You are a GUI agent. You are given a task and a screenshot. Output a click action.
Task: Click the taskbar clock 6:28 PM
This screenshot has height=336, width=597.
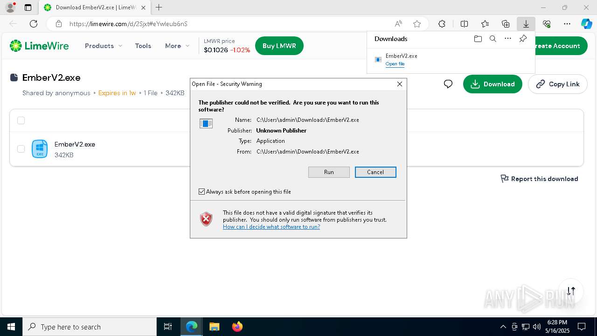click(557, 322)
